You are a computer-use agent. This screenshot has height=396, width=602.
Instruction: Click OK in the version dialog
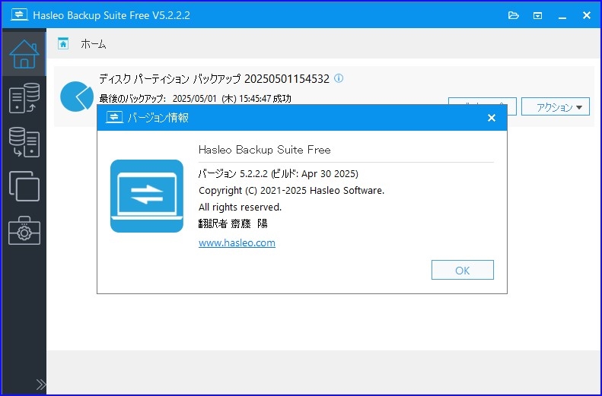pyautogui.click(x=462, y=271)
